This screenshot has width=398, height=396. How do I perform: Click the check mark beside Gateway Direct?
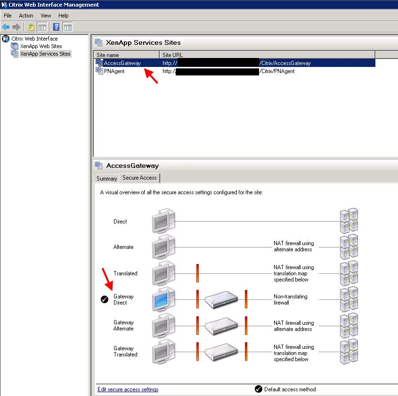(105, 299)
